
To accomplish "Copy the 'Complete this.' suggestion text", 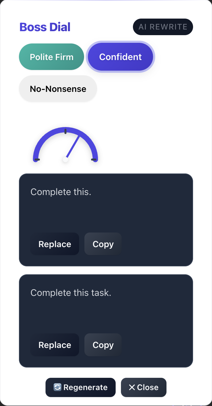I will (103, 244).
